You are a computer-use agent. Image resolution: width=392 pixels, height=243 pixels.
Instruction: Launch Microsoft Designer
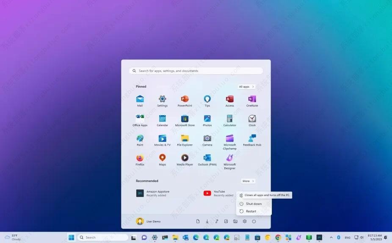tap(229, 162)
